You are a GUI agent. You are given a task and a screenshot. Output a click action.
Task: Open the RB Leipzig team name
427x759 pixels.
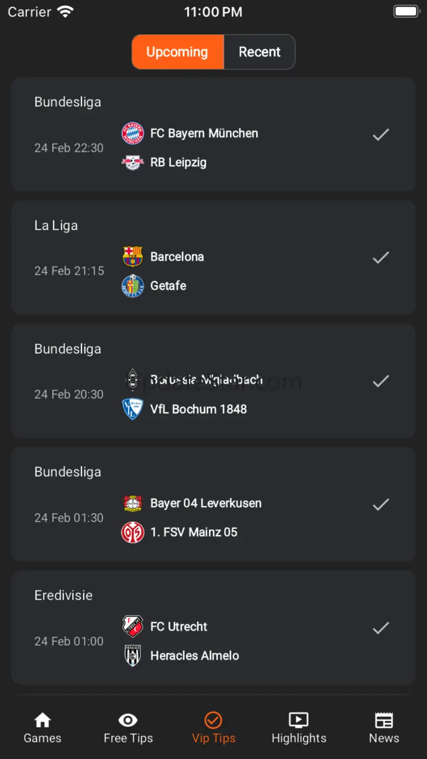click(178, 163)
